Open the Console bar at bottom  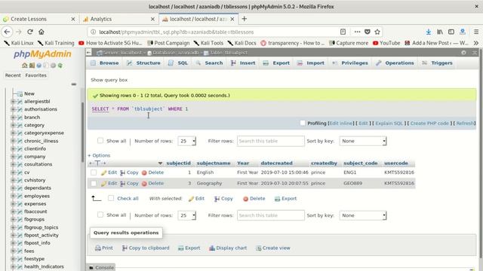click(101, 268)
